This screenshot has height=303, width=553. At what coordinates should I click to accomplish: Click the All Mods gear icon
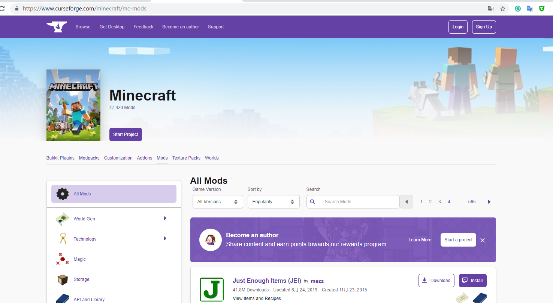pyautogui.click(x=63, y=194)
